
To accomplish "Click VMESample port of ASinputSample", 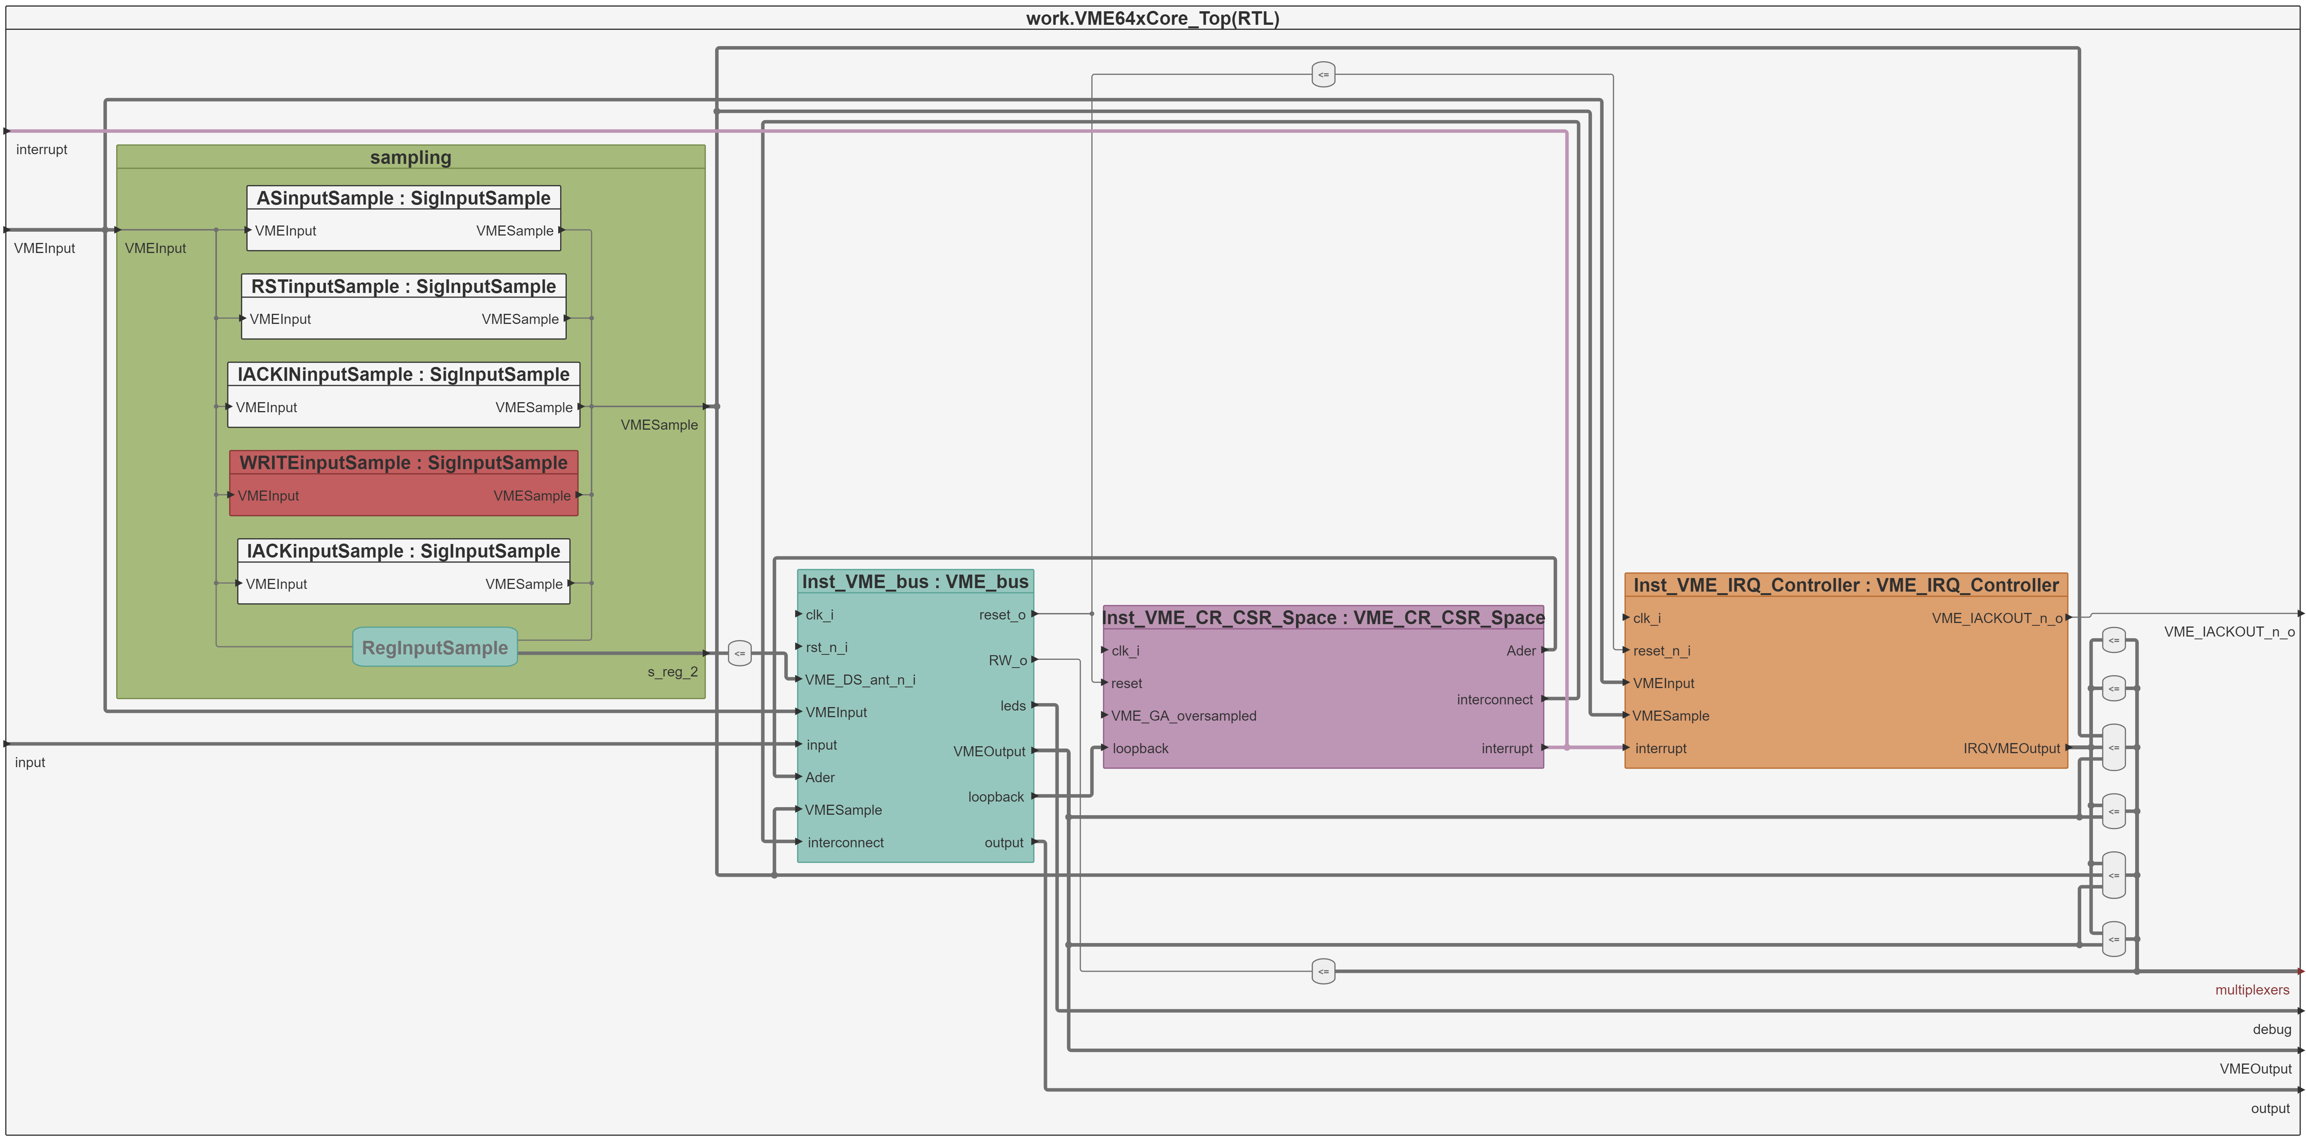I will [x=516, y=230].
